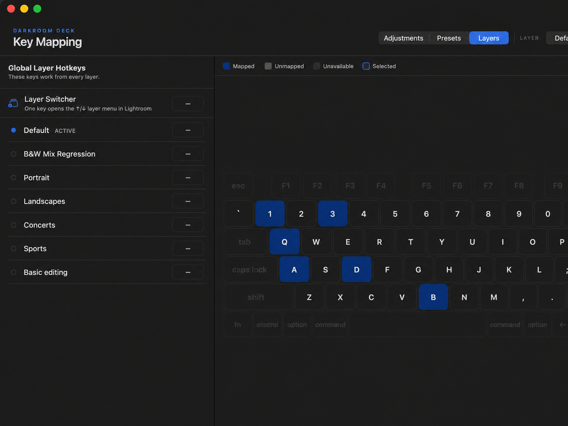Assign hotkey for Layer Switcher
This screenshot has width=568, height=426.
point(188,104)
